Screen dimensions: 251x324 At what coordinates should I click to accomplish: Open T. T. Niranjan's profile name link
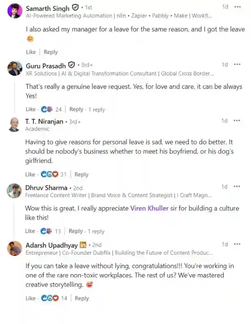click(44, 122)
